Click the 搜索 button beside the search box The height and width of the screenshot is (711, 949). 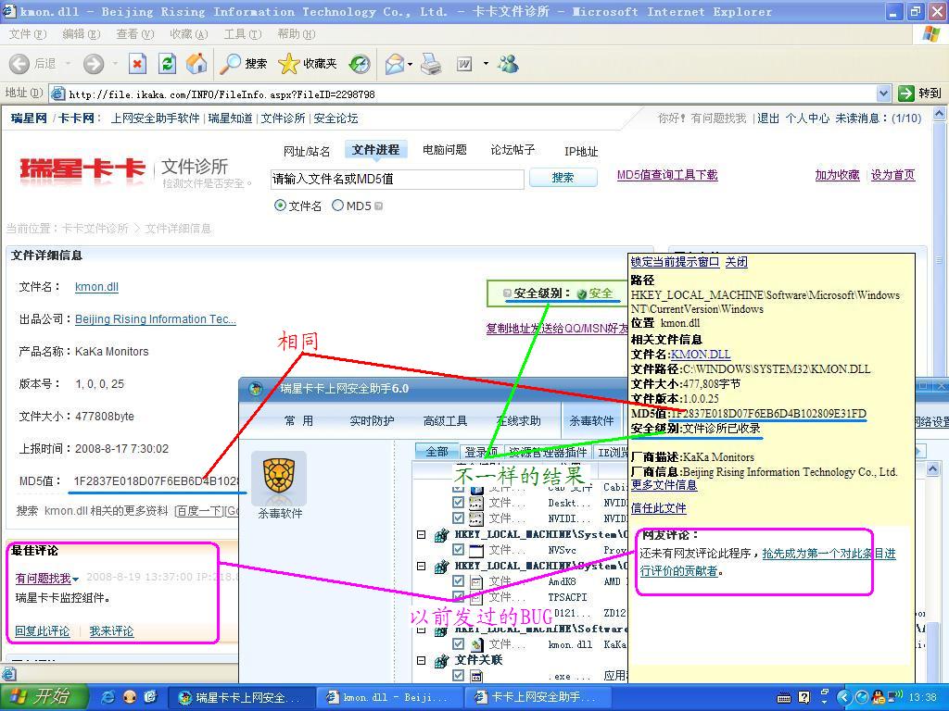click(x=563, y=178)
